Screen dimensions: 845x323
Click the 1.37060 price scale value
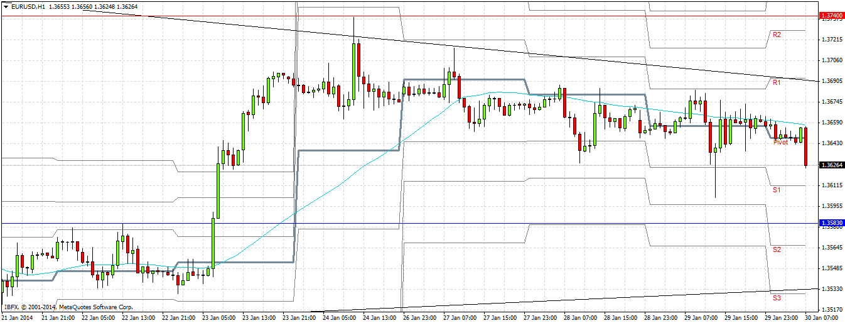tap(831, 60)
